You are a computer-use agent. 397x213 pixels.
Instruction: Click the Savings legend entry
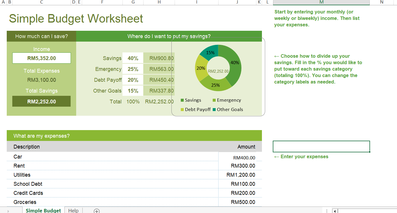(191, 100)
